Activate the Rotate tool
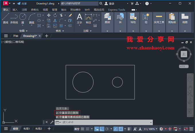The height and width of the screenshot is (133, 195). pos(55,15)
